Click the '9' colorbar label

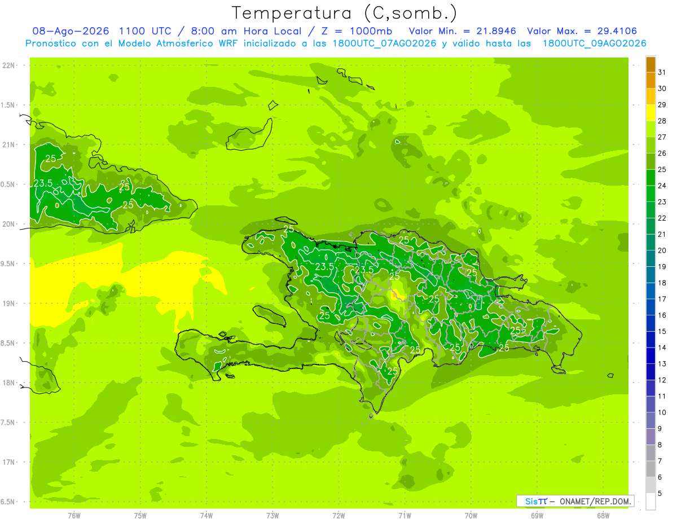(x=660, y=429)
